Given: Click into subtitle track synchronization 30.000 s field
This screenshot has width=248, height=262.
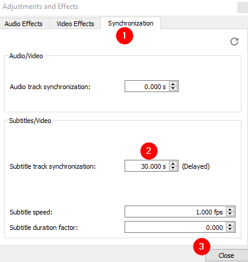Looking at the screenshot, I should tap(147, 166).
